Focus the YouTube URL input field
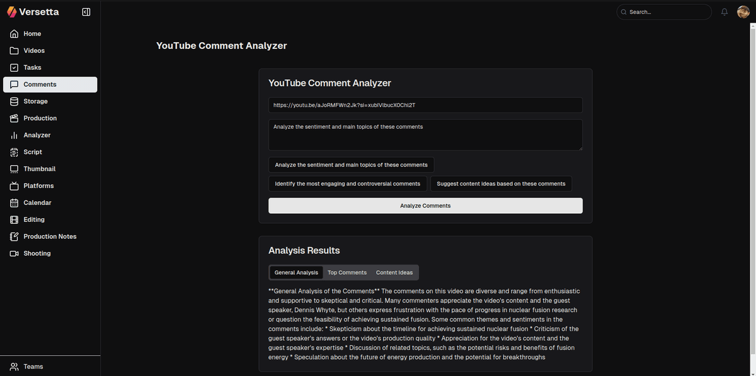 tap(425, 105)
